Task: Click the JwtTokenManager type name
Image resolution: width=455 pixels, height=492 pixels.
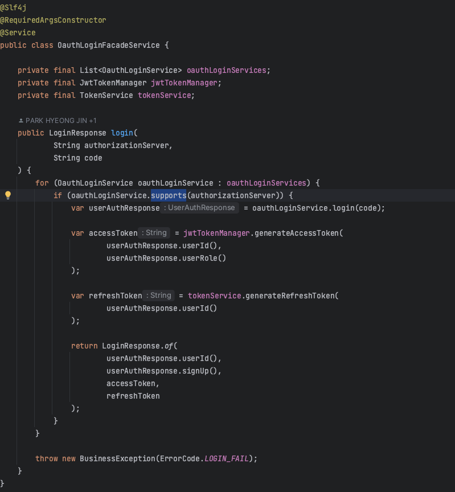Action: 113,83
